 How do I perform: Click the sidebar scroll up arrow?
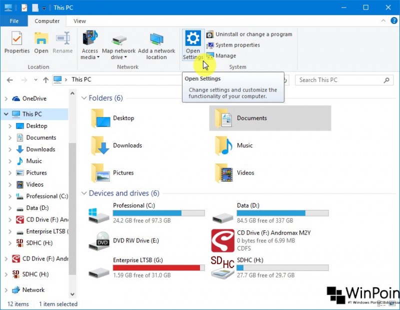[x=72, y=93]
